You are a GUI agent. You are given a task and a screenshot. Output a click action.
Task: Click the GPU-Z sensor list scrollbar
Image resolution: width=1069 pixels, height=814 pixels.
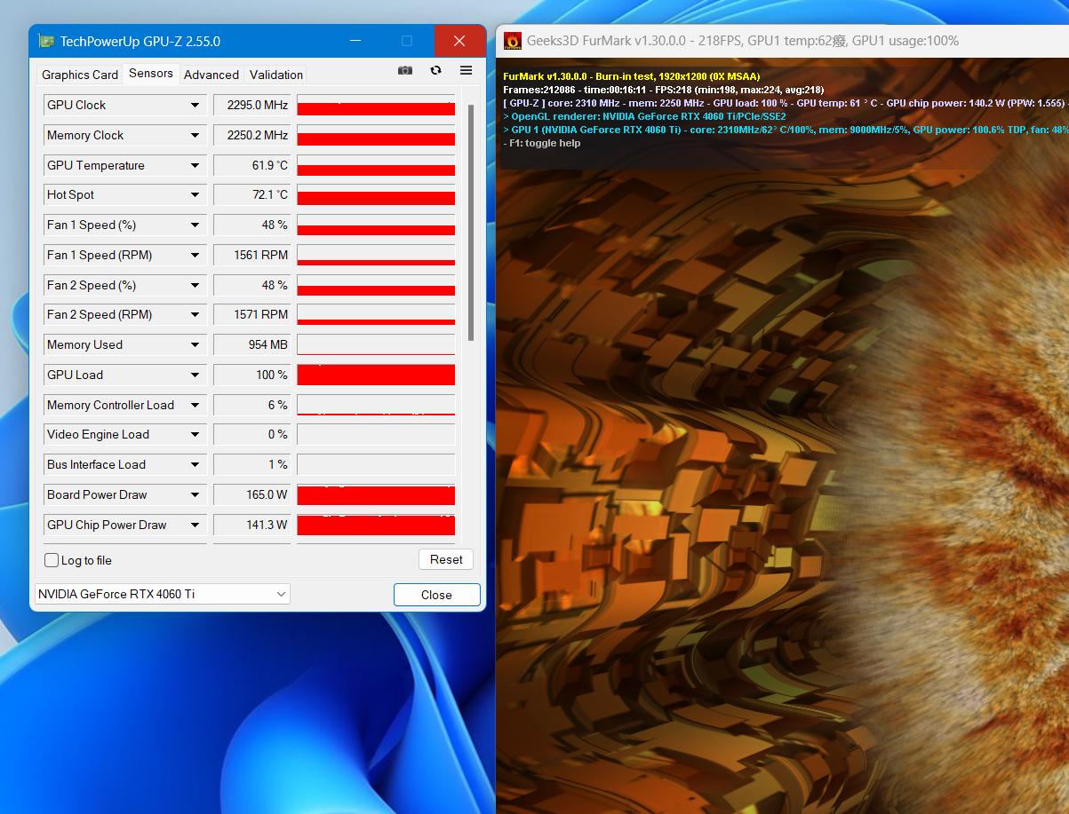point(471,222)
